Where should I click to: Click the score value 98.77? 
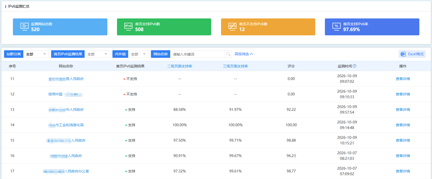pyautogui.click(x=291, y=171)
